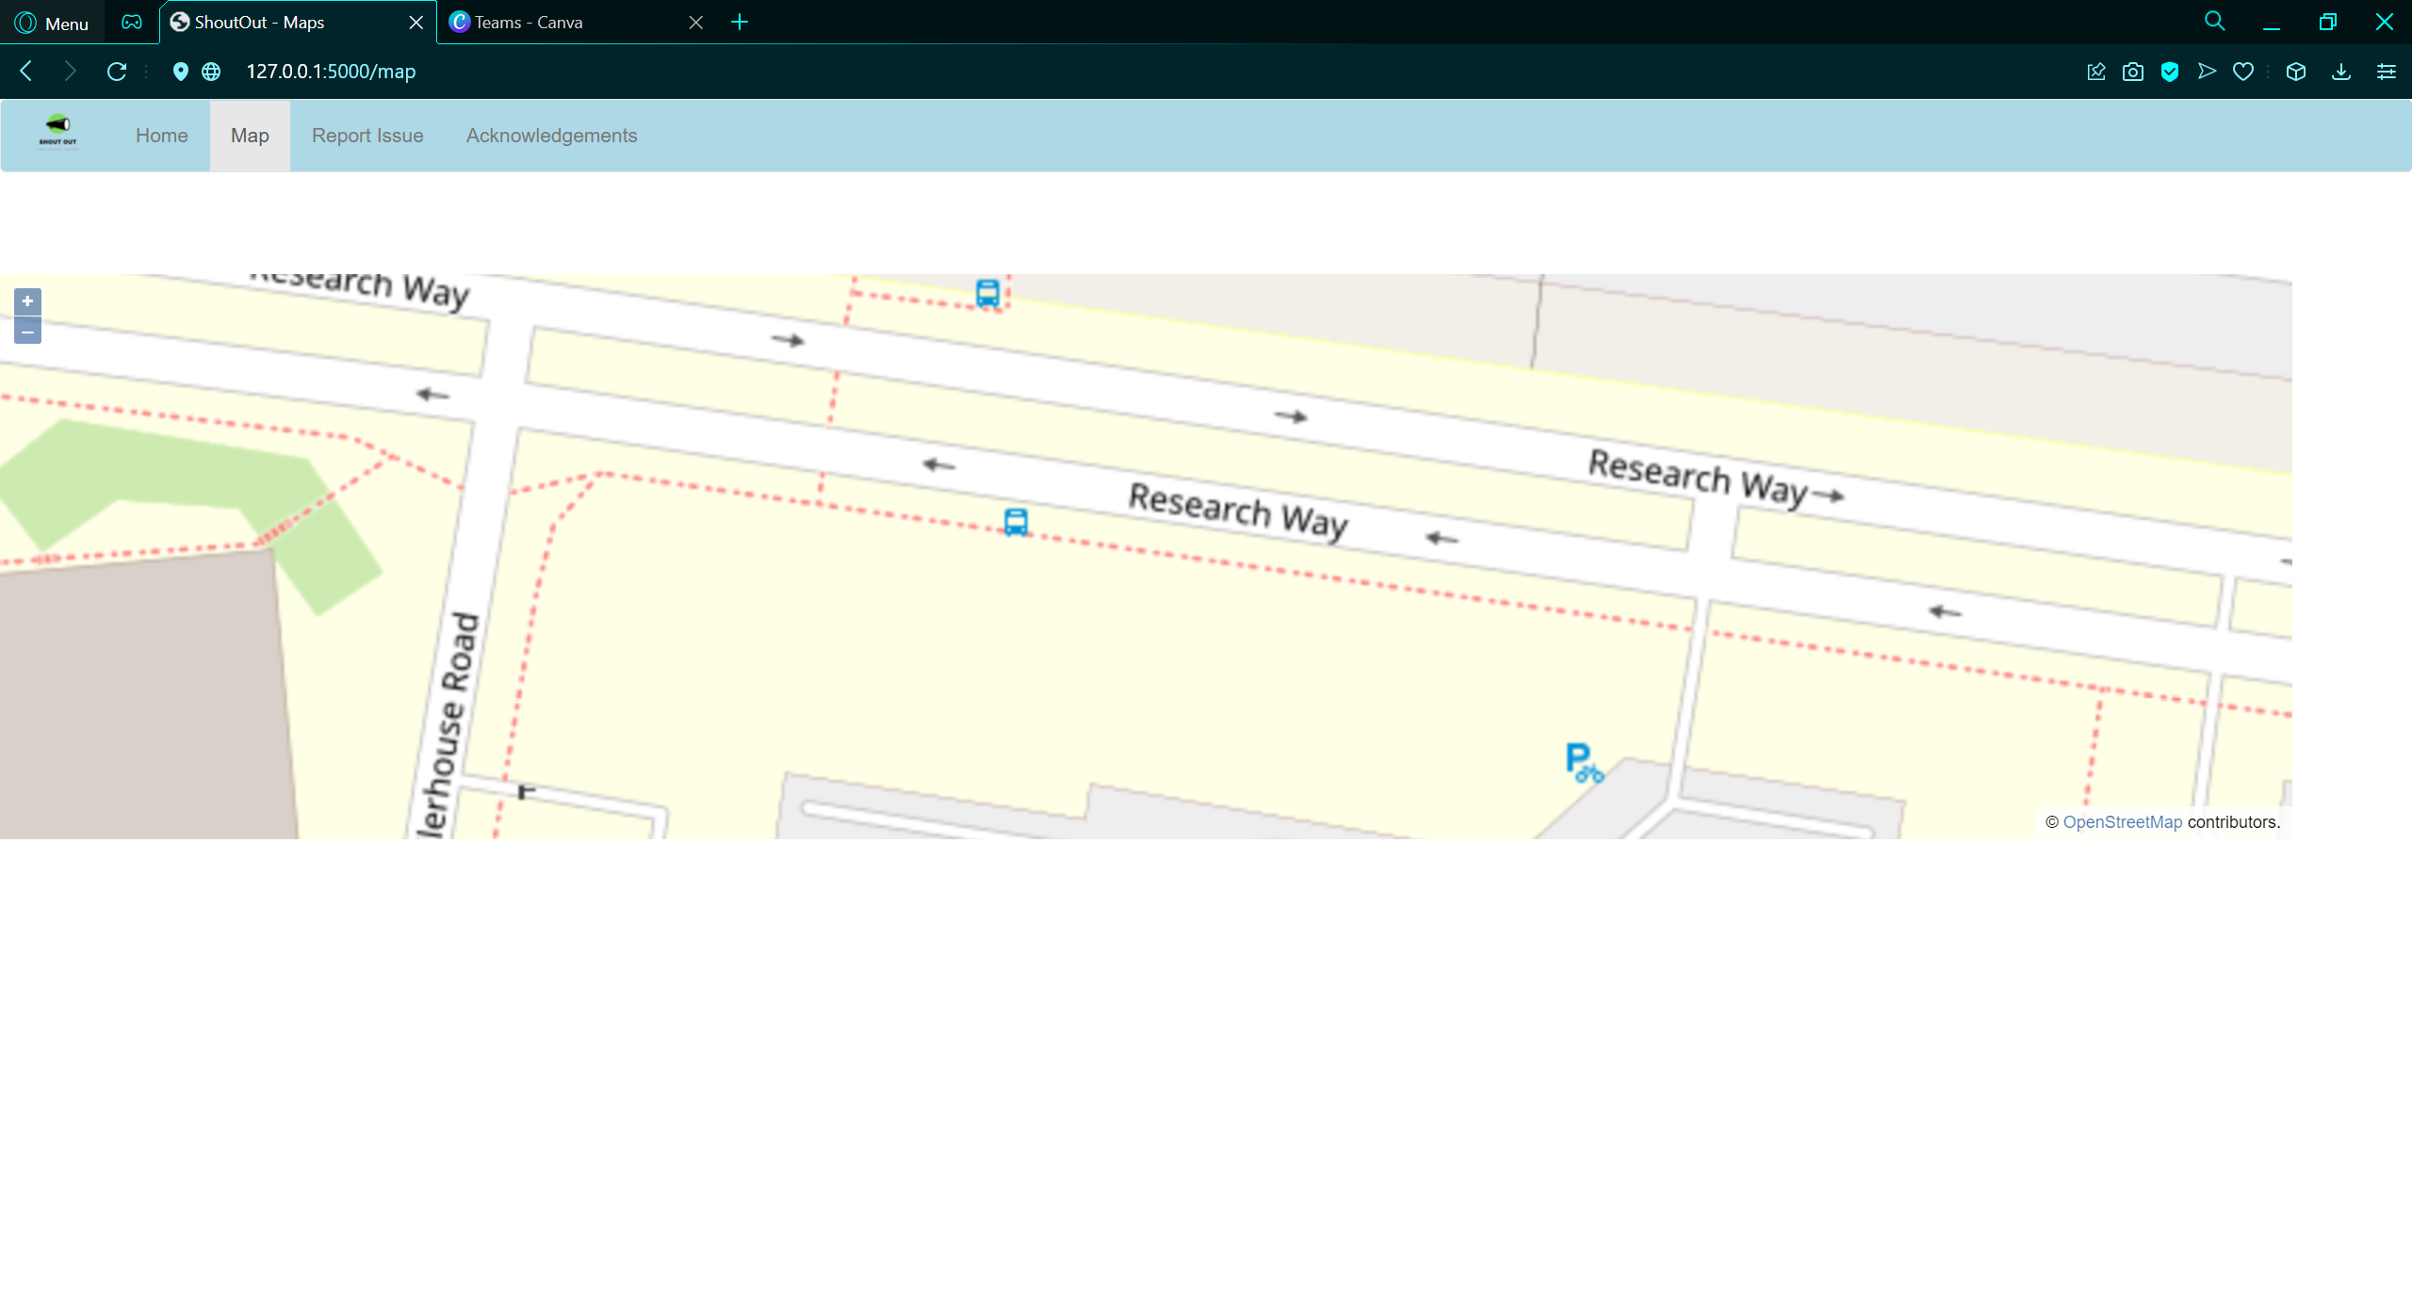Add page to bookmarks heart icon
Image resolution: width=2412 pixels, height=1297 pixels.
click(x=2243, y=72)
